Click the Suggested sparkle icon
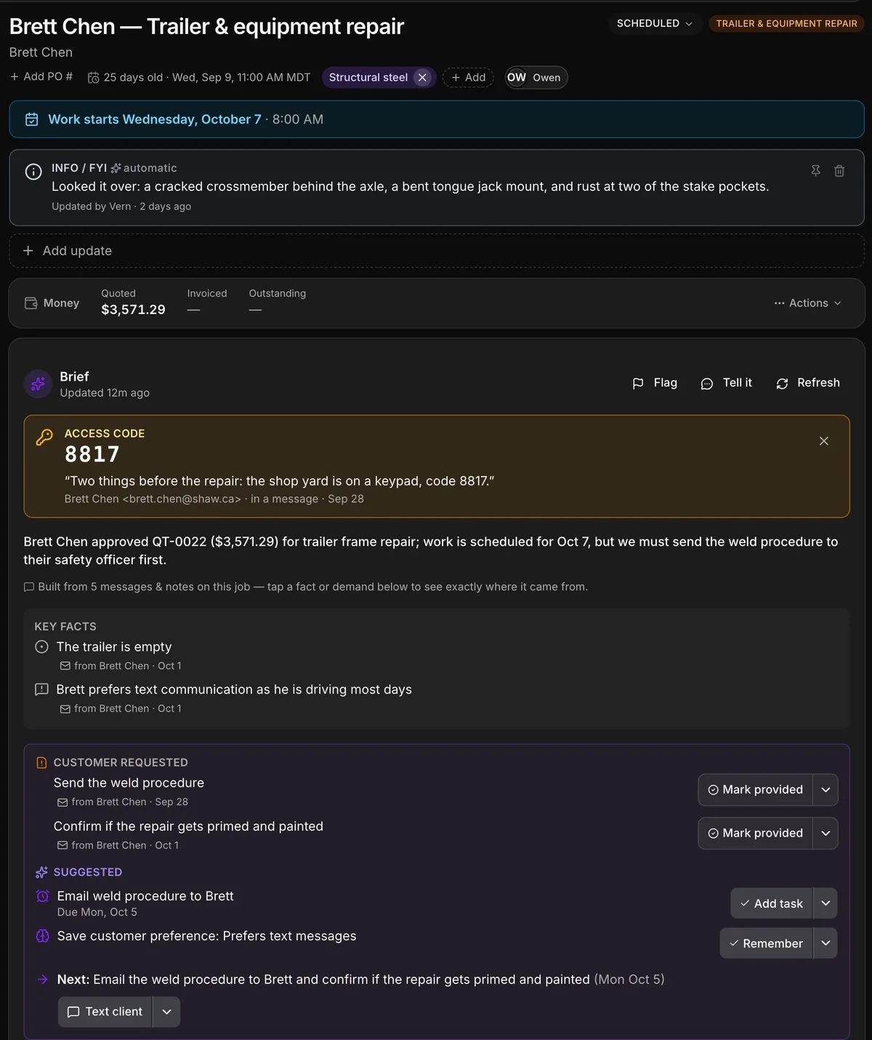 [x=41, y=872]
